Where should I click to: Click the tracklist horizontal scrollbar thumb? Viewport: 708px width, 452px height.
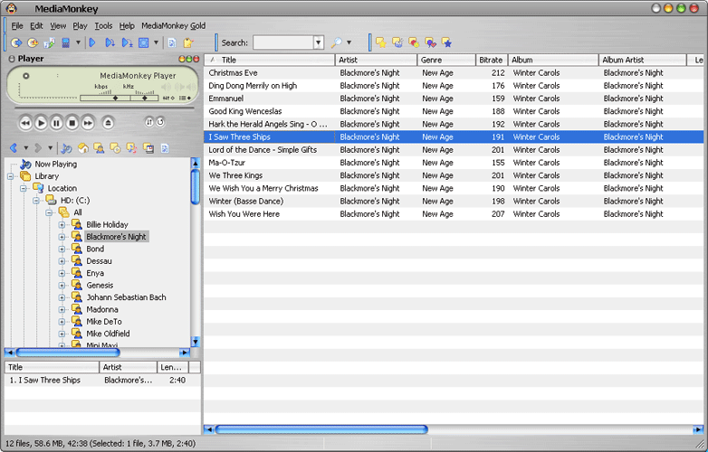pyautogui.click(x=321, y=429)
